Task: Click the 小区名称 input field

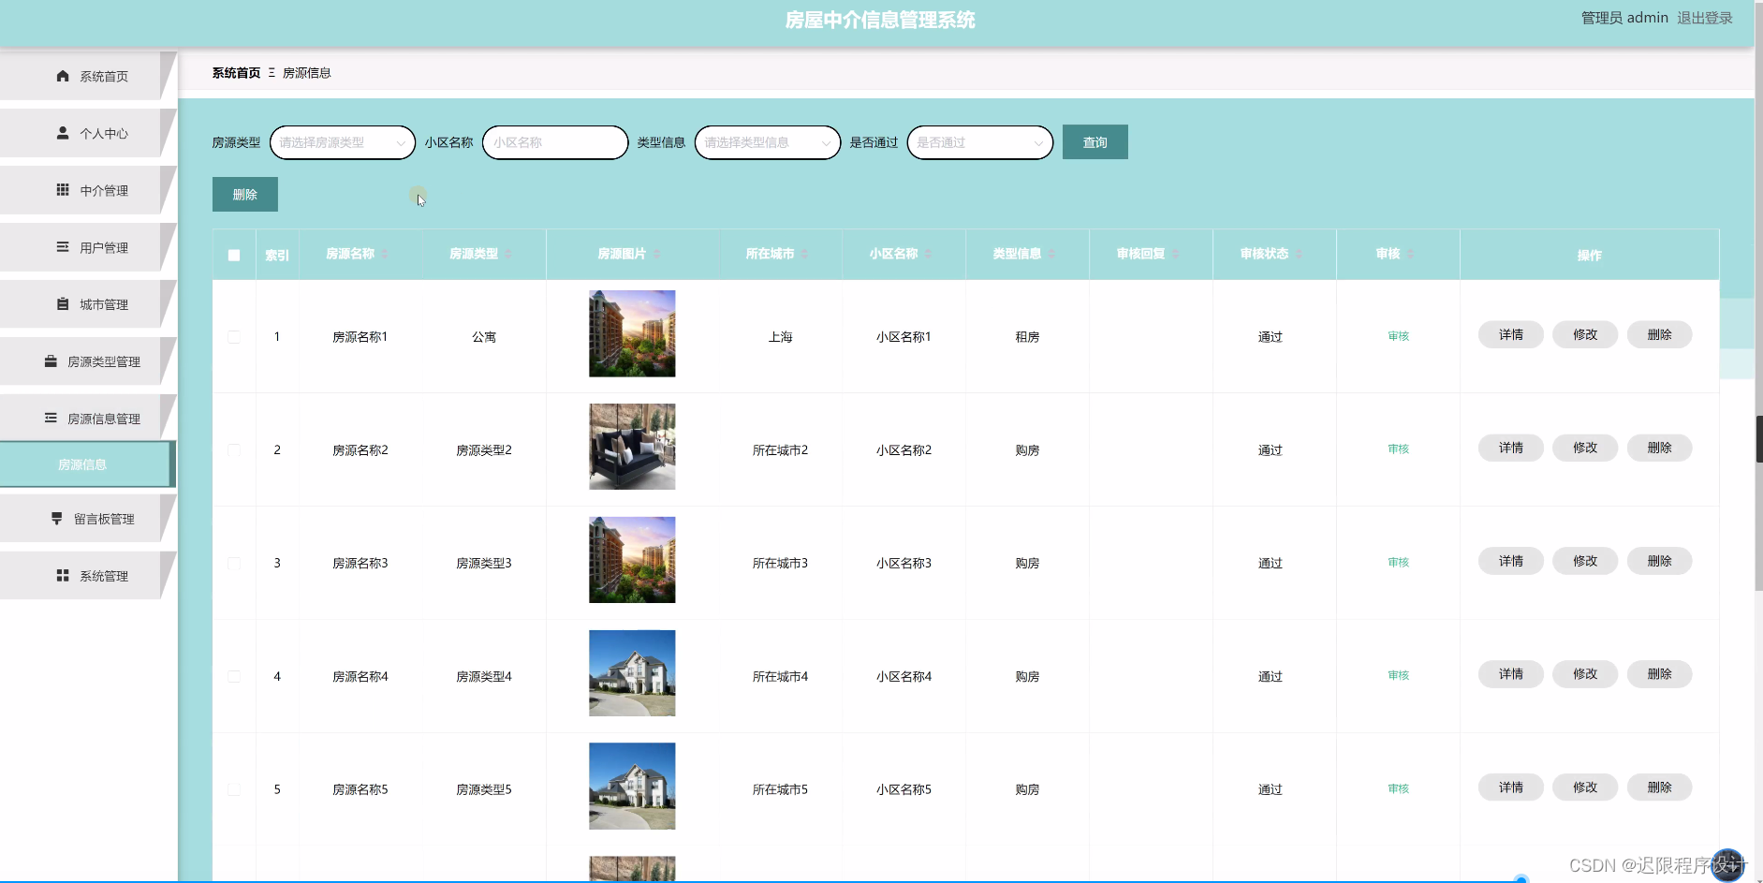Action: [x=554, y=142]
